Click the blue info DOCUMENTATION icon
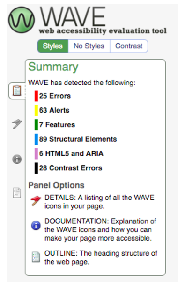Screen dimensions: 185x289 click(36, 225)
